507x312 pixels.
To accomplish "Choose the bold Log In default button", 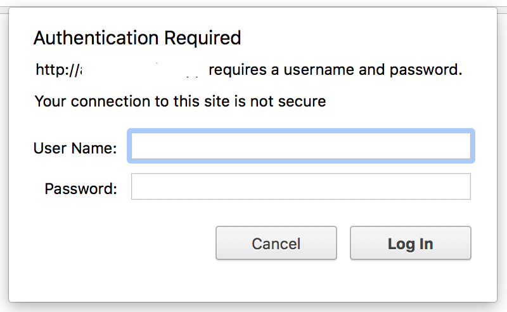I will 410,243.
